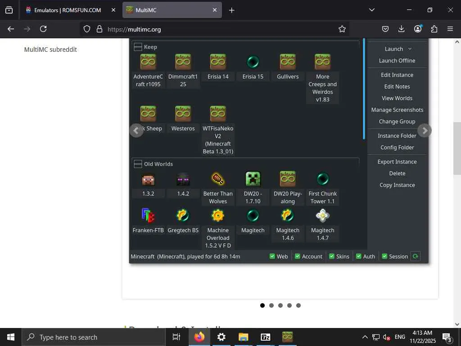This screenshot has height=346, width=461.
Task: Select the Magitech 1.4.7 flower icon
Action: click(322, 215)
